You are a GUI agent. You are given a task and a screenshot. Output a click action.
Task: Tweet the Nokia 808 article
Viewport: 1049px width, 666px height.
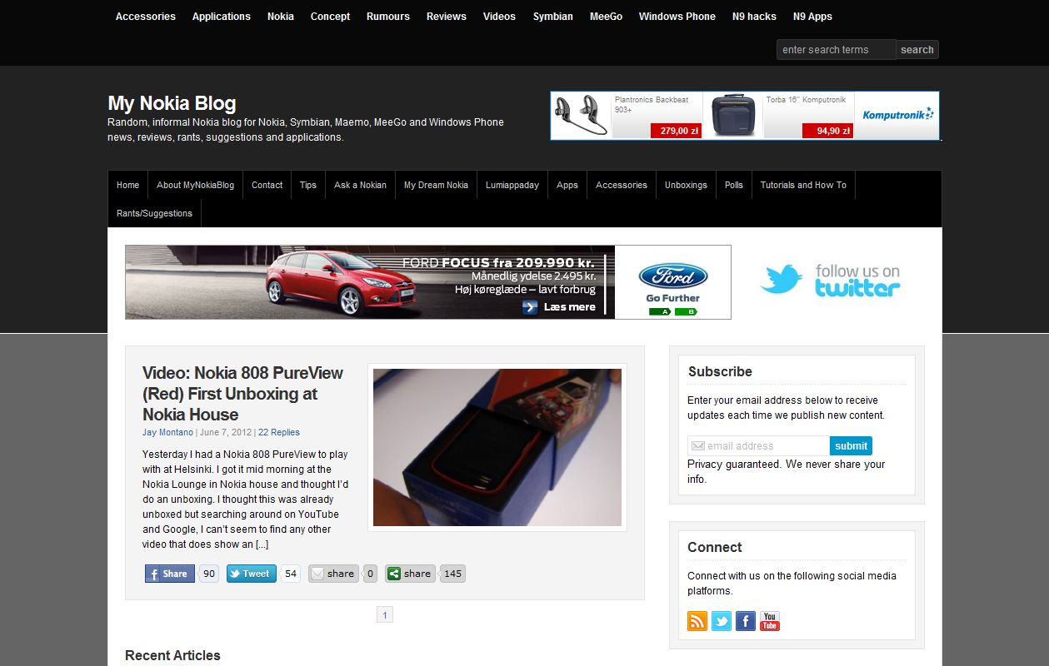[x=251, y=574]
